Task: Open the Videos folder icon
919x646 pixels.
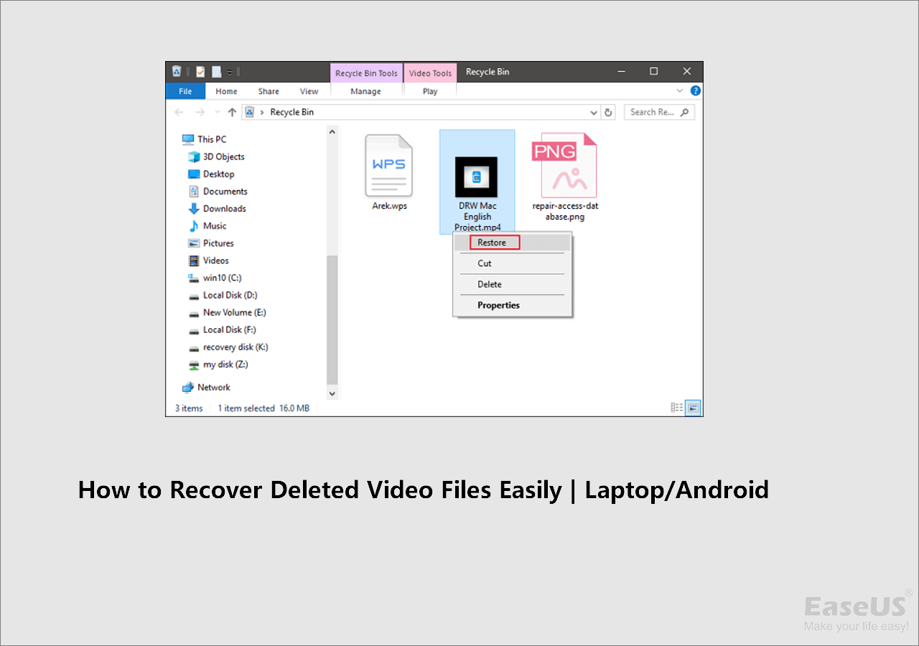Action: pos(194,261)
